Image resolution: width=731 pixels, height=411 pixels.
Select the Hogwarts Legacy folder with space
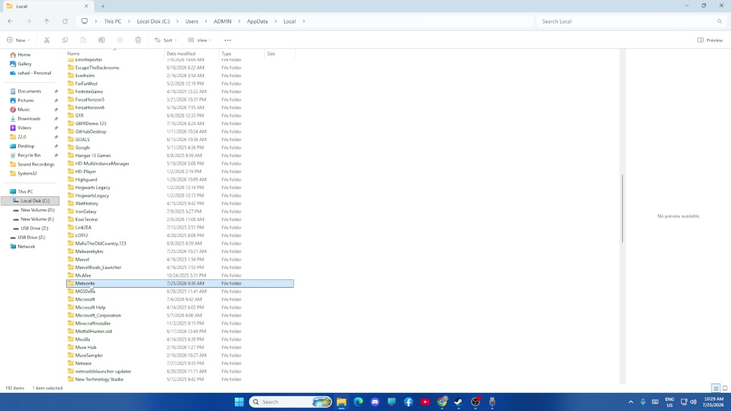180,187
